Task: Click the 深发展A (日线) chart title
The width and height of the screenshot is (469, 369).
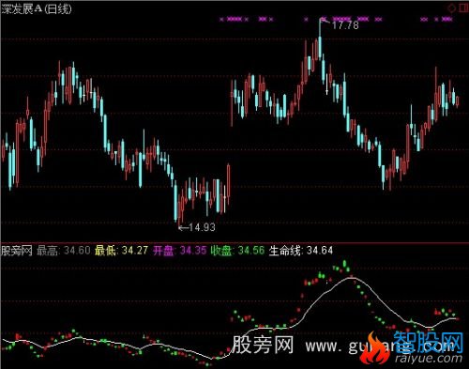Action: point(37,8)
